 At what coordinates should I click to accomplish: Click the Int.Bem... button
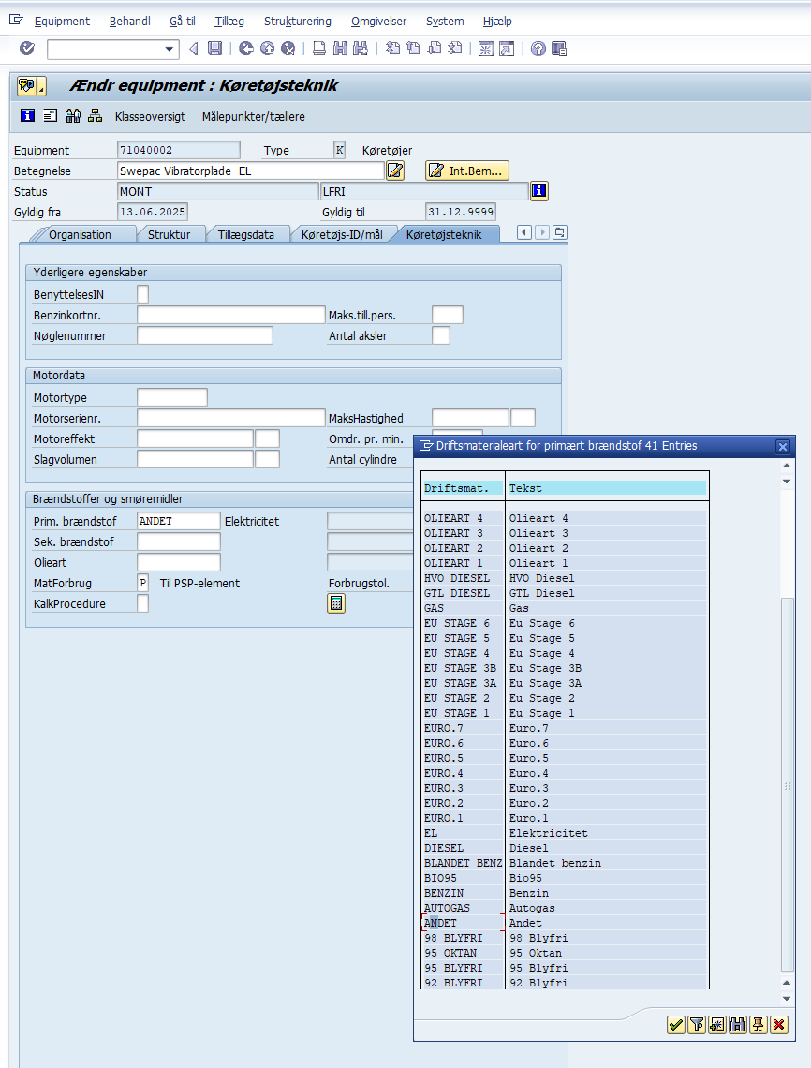click(467, 171)
